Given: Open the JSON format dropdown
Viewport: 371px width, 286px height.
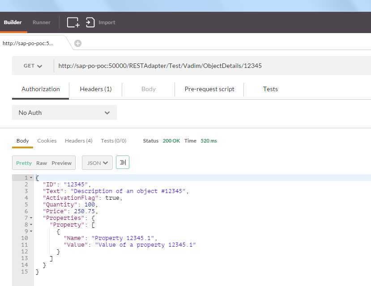Looking at the screenshot, I should [x=97, y=163].
